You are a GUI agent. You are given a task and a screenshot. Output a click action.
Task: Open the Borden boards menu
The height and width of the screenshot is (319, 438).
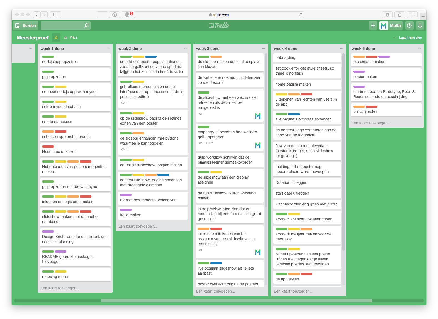pos(26,26)
